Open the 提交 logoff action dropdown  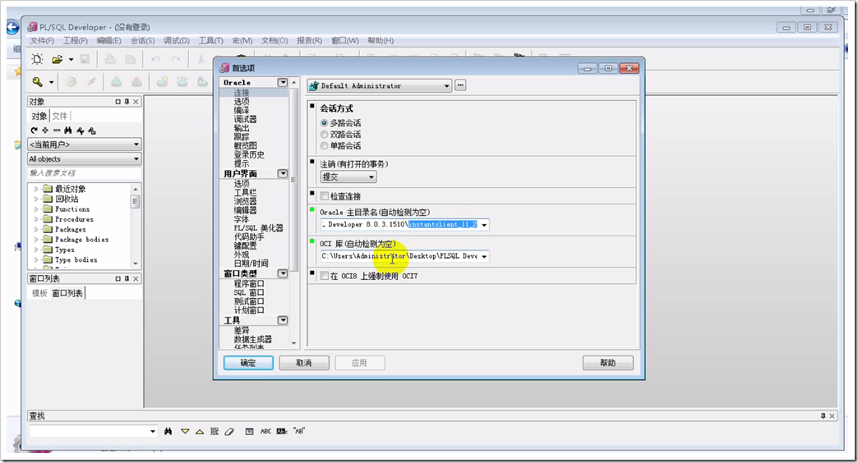[371, 177]
